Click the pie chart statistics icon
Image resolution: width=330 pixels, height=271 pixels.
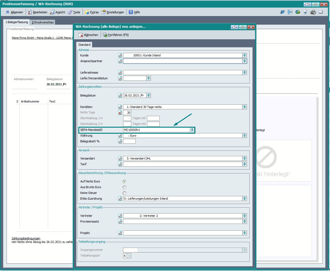pos(298,12)
